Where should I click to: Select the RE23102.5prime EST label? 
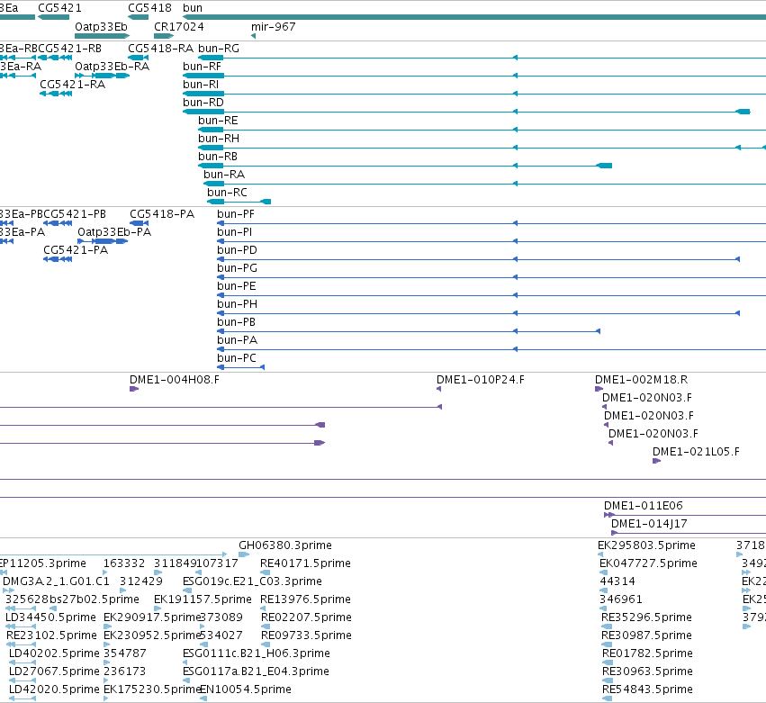point(52,635)
